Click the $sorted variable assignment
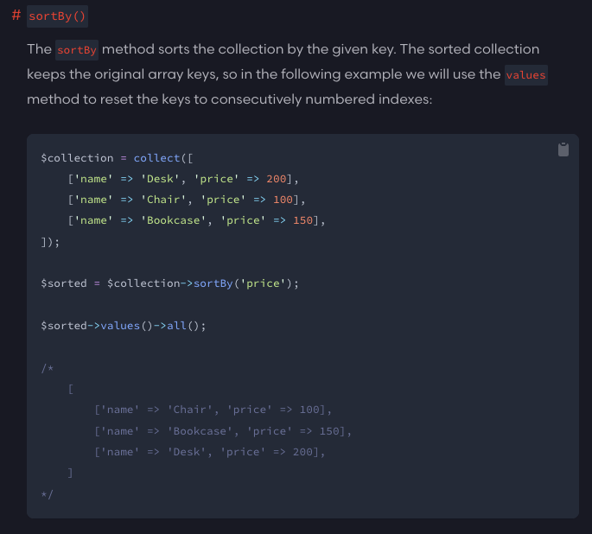The height and width of the screenshot is (534, 592). pyautogui.click(x=60, y=283)
